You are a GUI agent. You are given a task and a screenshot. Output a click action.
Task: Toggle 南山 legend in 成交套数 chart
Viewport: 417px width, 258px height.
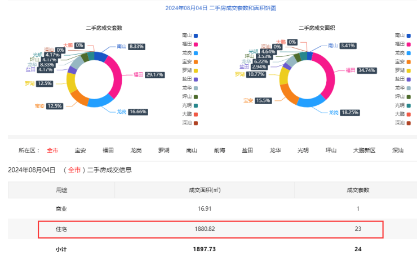[192, 35]
